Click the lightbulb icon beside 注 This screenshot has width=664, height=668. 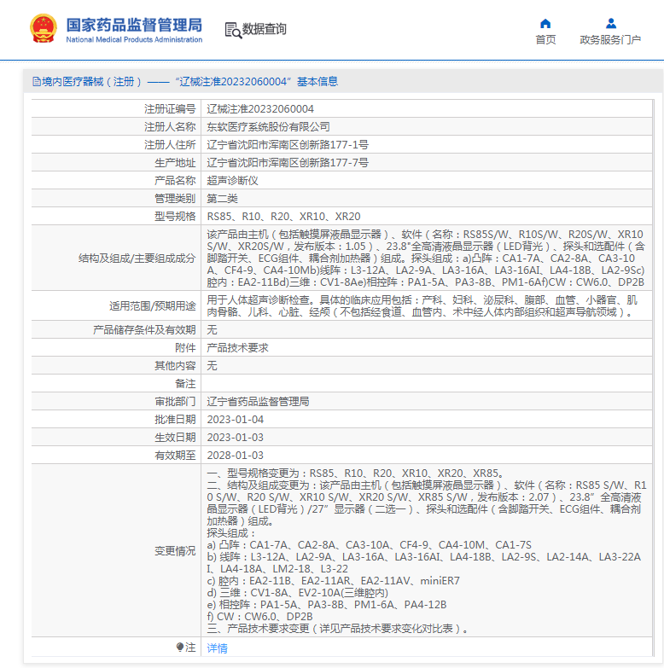coord(180,648)
